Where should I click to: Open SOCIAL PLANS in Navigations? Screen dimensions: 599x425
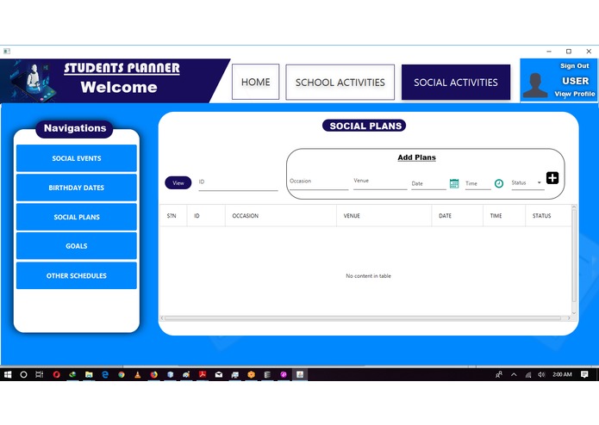pos(77,217)
